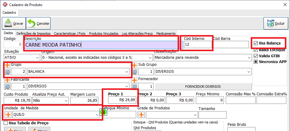
Task: Click the magnifier icon beside Grupo code
Action: click(7, 72)
